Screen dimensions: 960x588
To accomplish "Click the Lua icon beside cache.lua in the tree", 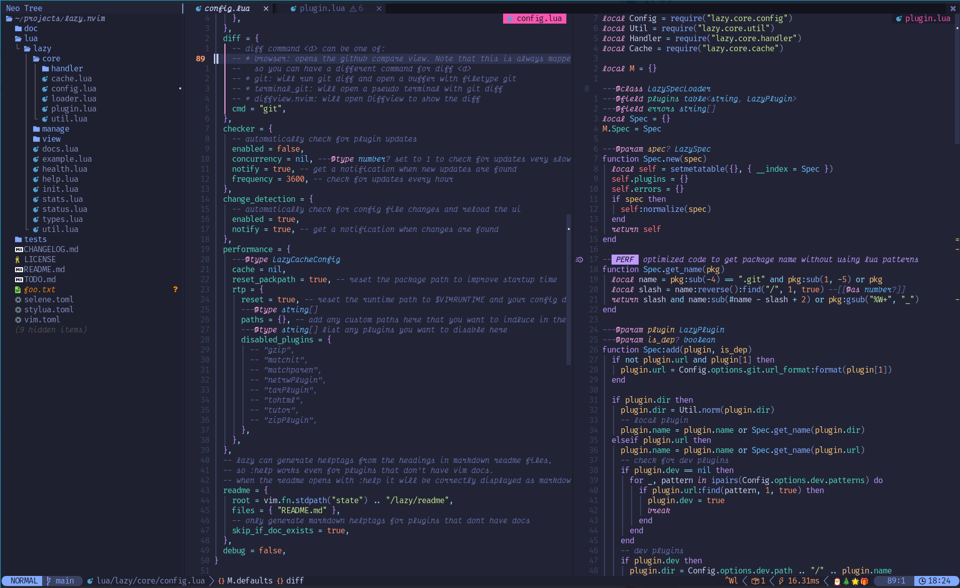I will [45, 79].
